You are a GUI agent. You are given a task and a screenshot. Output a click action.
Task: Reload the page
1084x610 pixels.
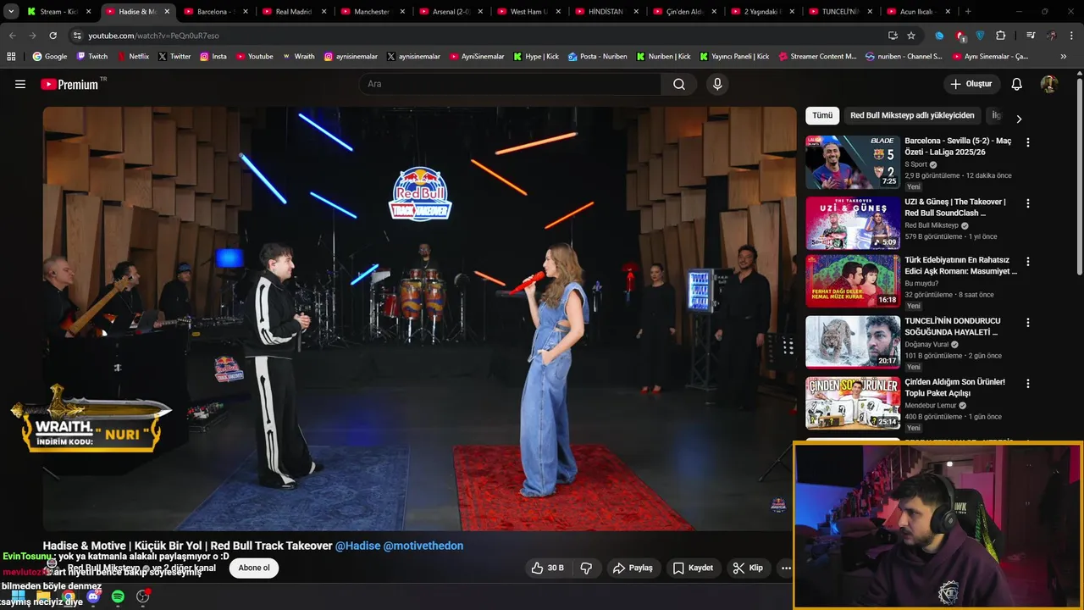[x=53, y=36]
